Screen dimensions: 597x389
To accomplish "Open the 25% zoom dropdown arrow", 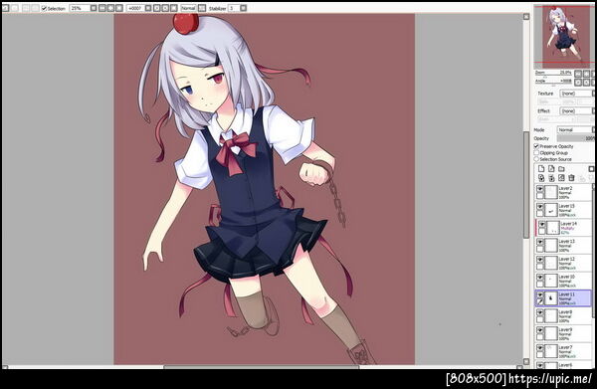I will (x=94, y=8).
